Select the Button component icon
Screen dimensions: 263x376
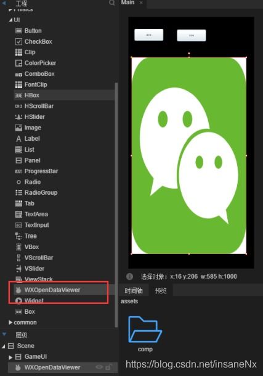click(18, 31)
